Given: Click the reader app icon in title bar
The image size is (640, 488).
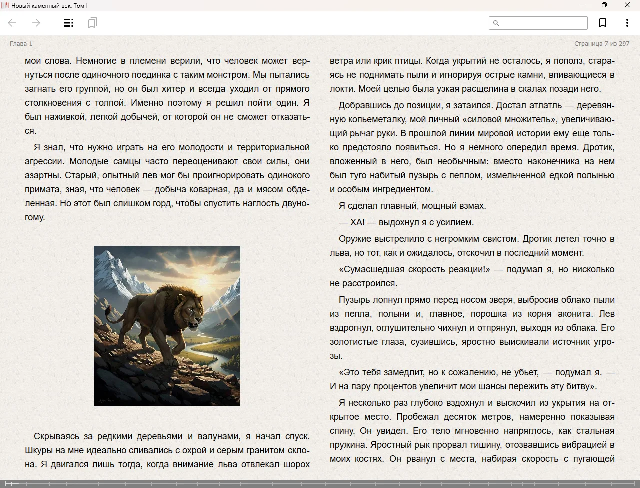Looking at the screenshot, I should (x=5, y=5).
